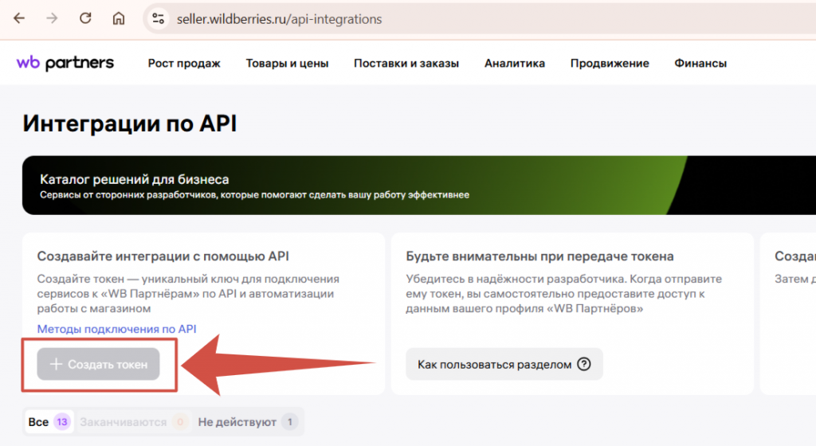Click the plus icon on Создать токен
816x446 pixels.
pos(56,364)
